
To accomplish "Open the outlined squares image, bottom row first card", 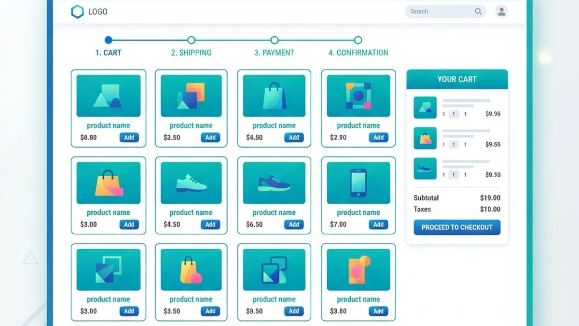I will click(x=109, y=269).
